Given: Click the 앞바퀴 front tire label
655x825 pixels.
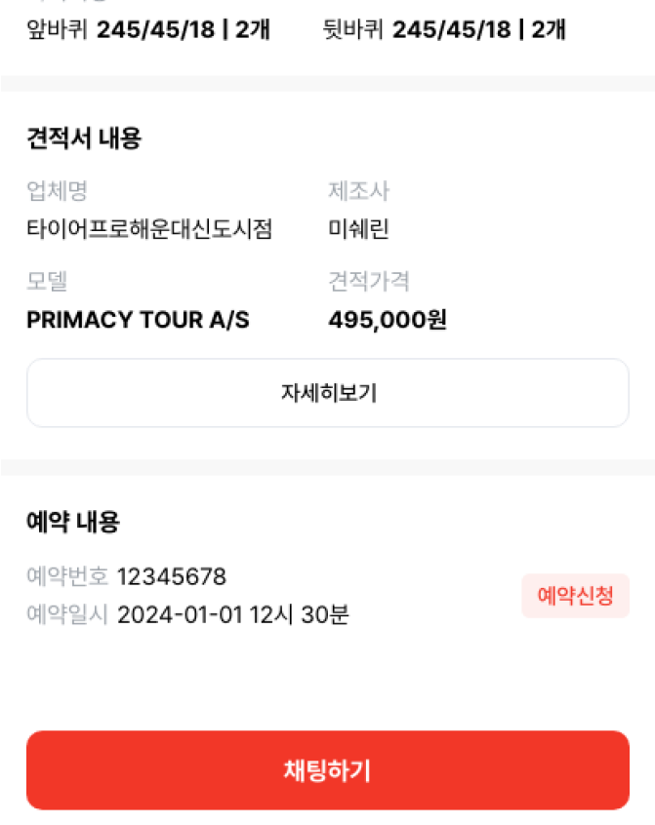Looking at the screenshot, I should click(x=58, y=30).
